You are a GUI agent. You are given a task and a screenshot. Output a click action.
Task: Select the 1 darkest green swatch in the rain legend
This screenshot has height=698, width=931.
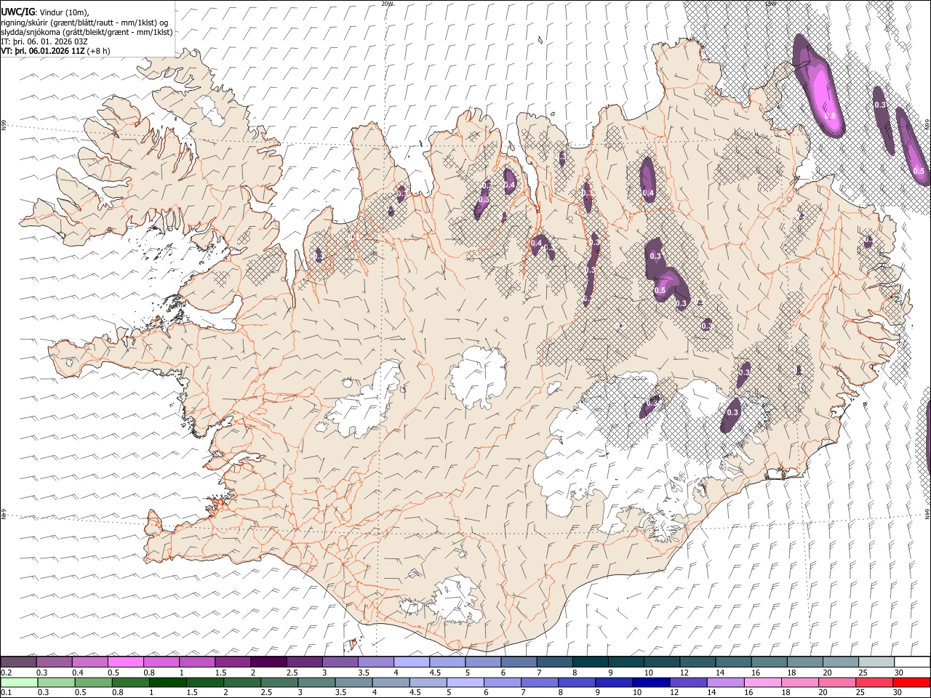pos(168,682)
